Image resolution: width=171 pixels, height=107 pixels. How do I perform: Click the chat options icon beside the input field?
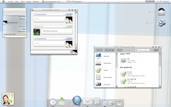click(71, 52)
